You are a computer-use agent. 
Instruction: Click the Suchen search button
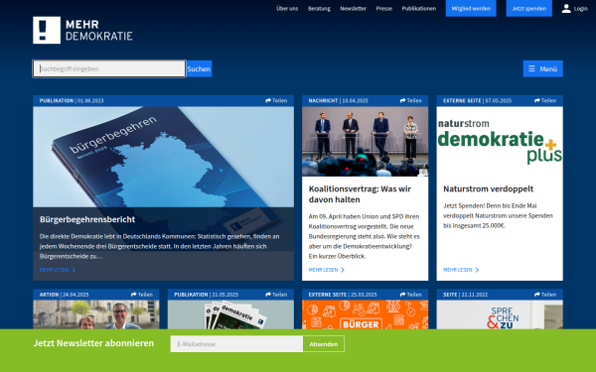click(199, 68)
